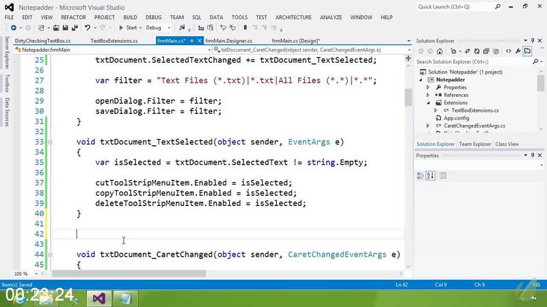Start debugging with the green Start arrow
This screenshot has height=307, width=547.
(121, 27)
